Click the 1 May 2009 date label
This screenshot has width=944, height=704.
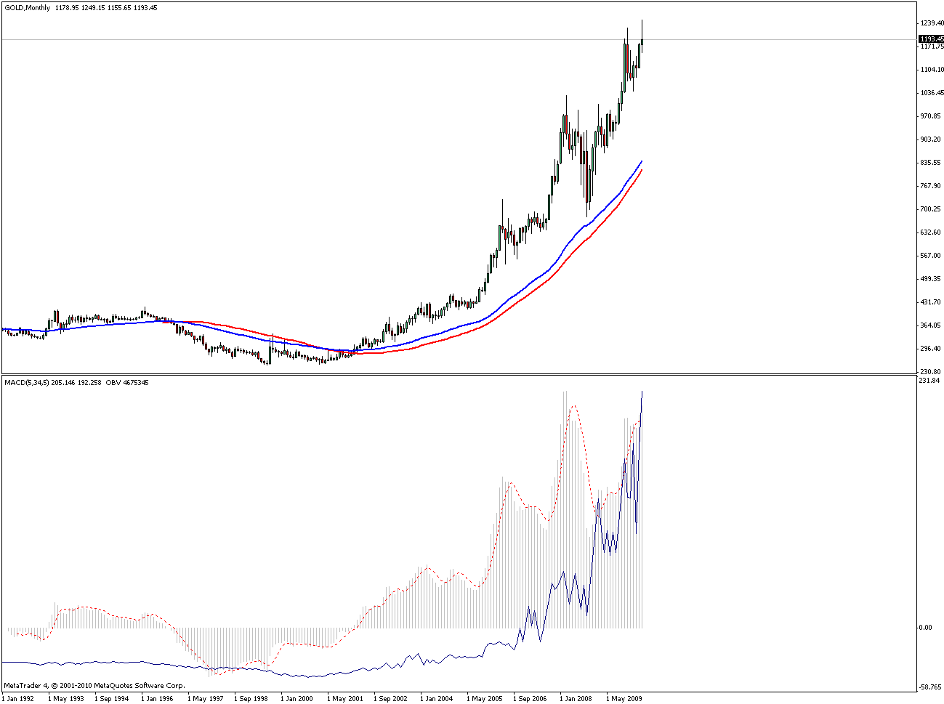tap(624, 699)
